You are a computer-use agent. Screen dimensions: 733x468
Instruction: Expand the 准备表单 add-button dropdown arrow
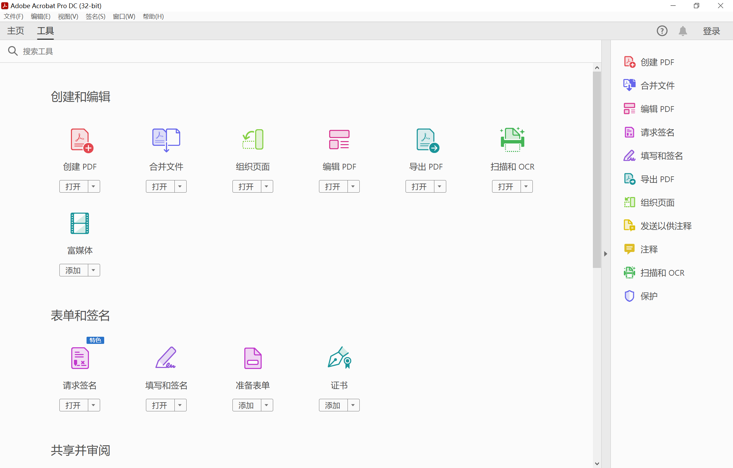point(267,405)
